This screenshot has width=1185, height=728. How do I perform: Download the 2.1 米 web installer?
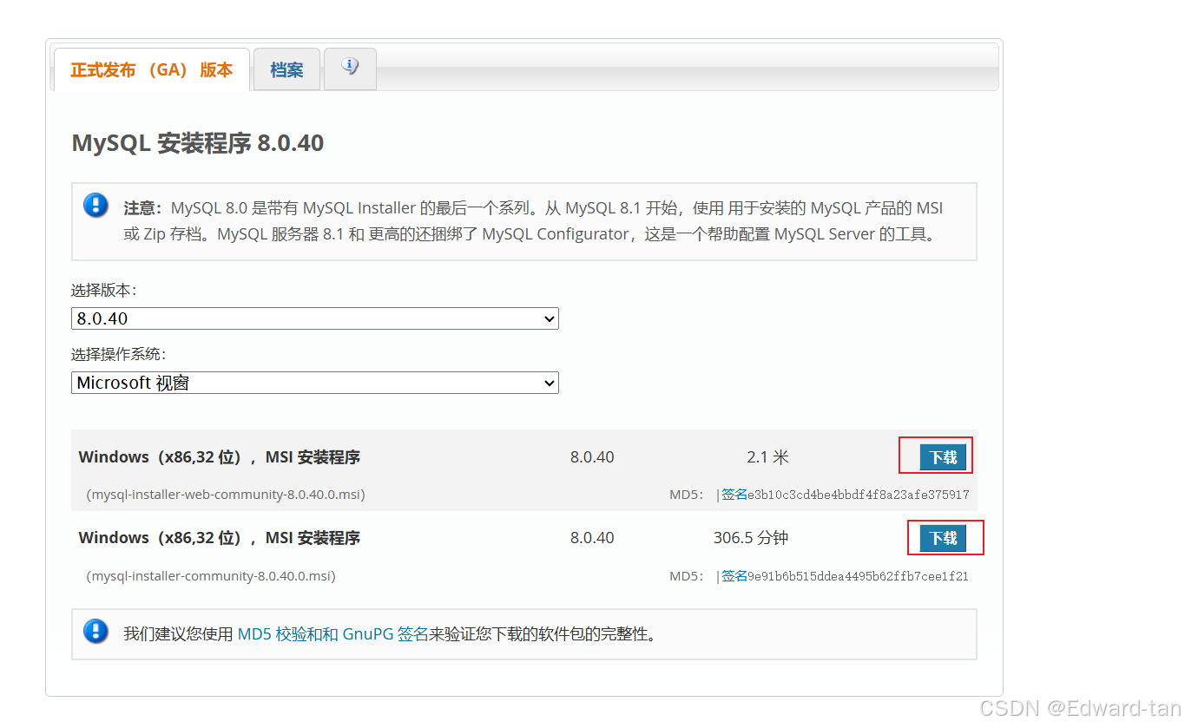click(x=943, y=456)
